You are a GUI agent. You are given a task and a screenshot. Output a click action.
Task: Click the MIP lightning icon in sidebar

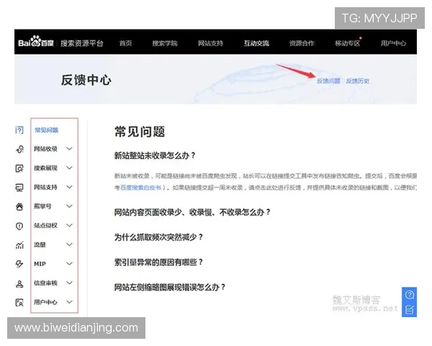(x=19, y=264)
